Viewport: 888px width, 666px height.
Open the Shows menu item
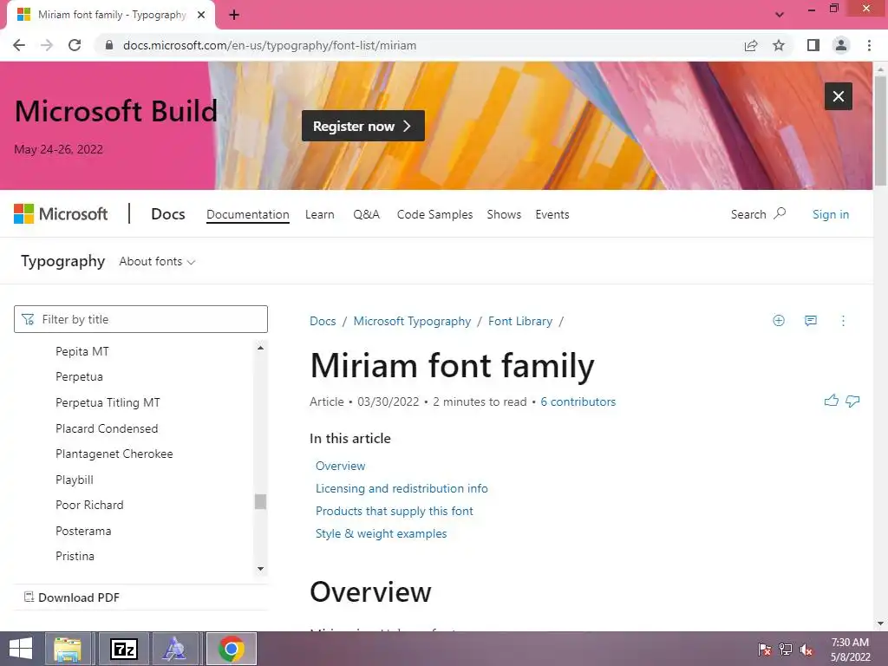pos(504,215)
